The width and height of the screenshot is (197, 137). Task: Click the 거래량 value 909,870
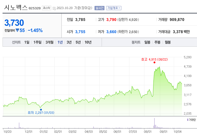[177, 20]
